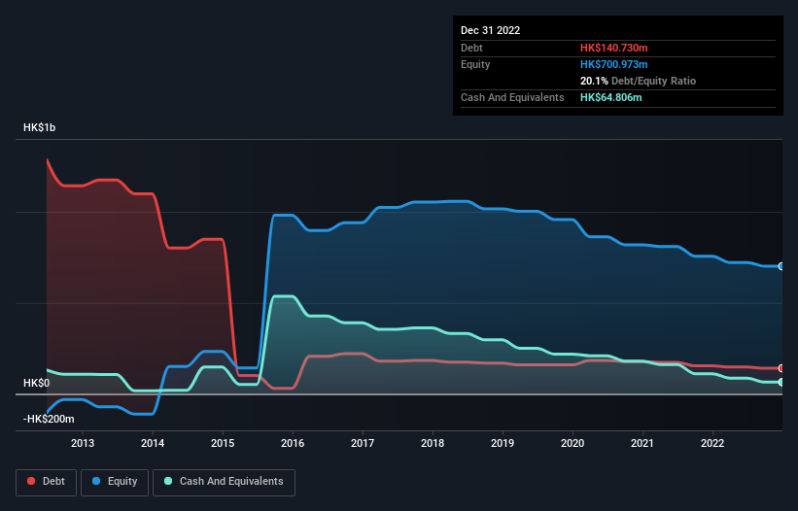Click the 2020 x-axis label
The width and height of the screenshot is (798, 511).
[572, 443]
